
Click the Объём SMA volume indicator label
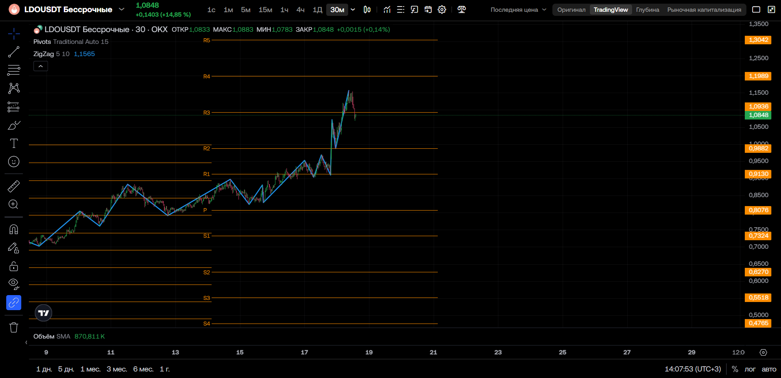tap(52, 336)
